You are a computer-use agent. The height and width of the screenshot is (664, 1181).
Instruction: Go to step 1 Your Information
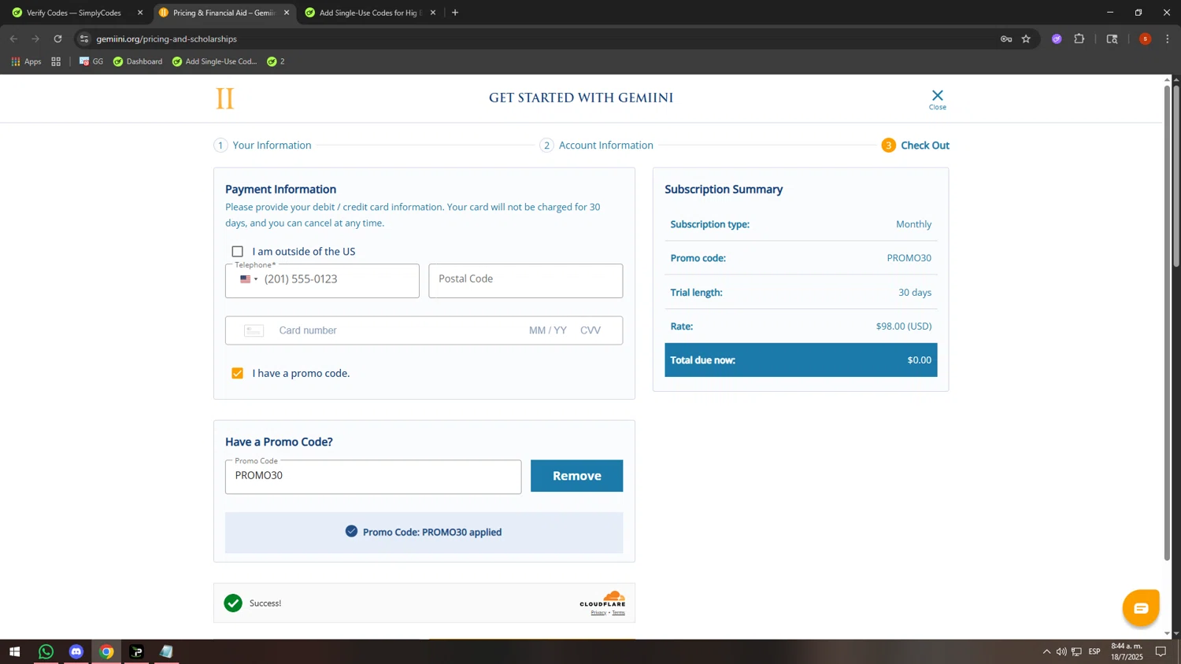(263, 146)
